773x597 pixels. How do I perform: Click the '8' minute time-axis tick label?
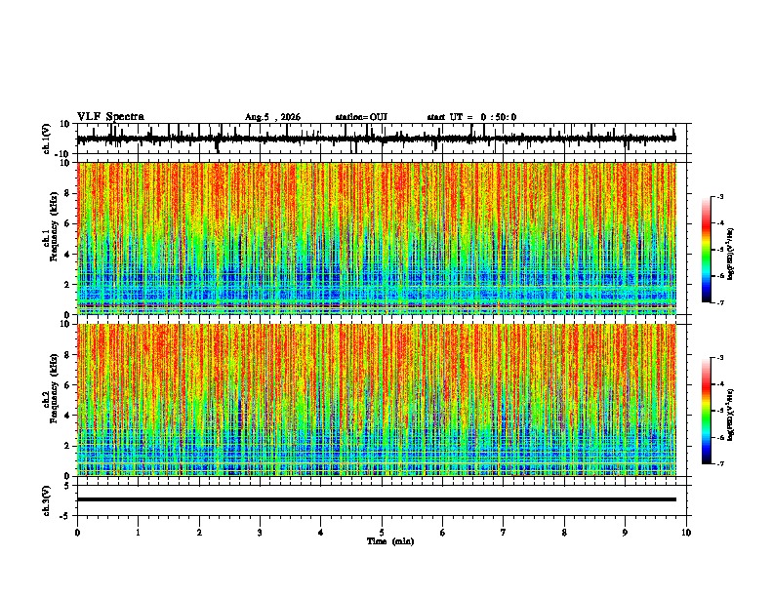click(564, 533)
